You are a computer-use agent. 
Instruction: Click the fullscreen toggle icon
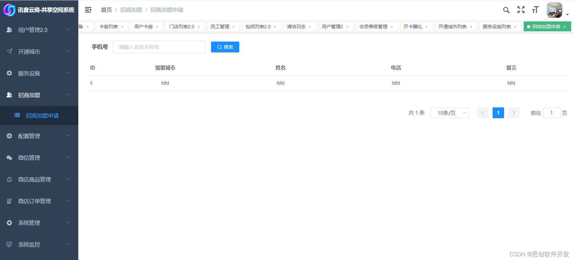click(x=521, y=10)
